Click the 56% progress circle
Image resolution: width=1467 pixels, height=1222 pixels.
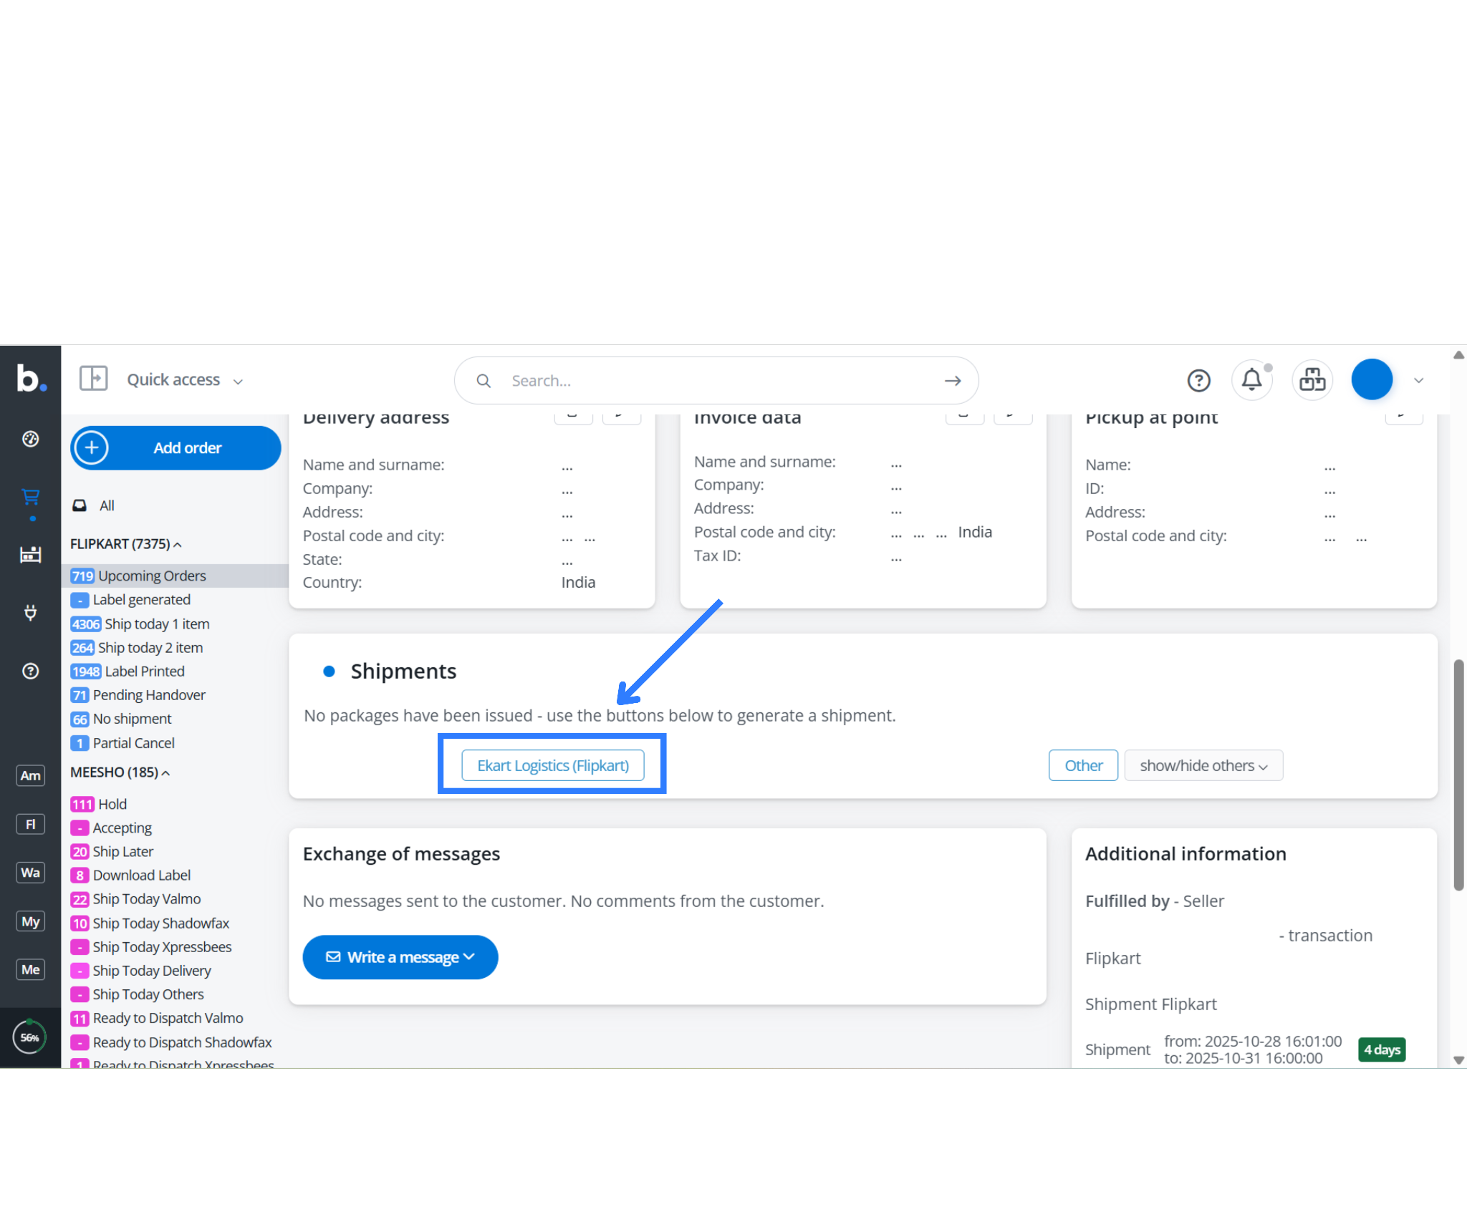(x=30, y=1037)
